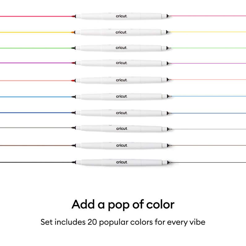Select the left tip of the peach pen
Image resolution: width=246 pixels, height=246 pixels.
pos(73,80)
